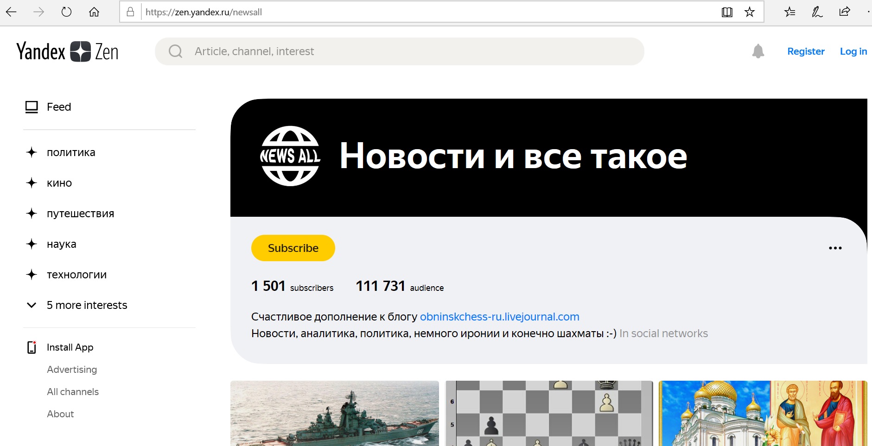
Task: Subscribe to the channel
Action: (293, 248)
